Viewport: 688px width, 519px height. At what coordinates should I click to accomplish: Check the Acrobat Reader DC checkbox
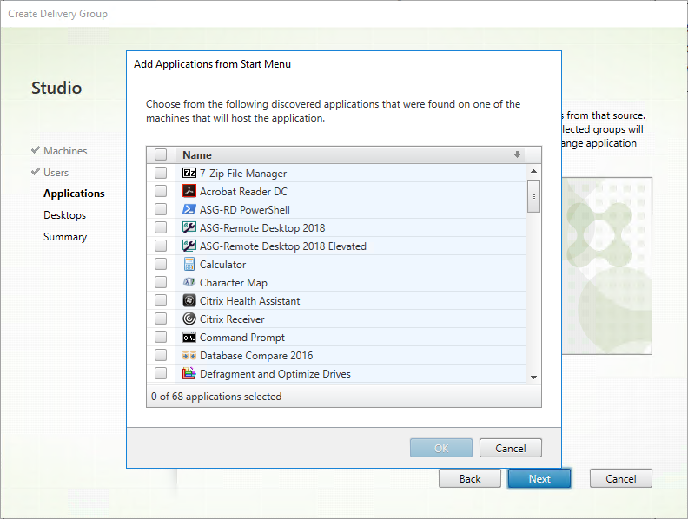[161, 191]
